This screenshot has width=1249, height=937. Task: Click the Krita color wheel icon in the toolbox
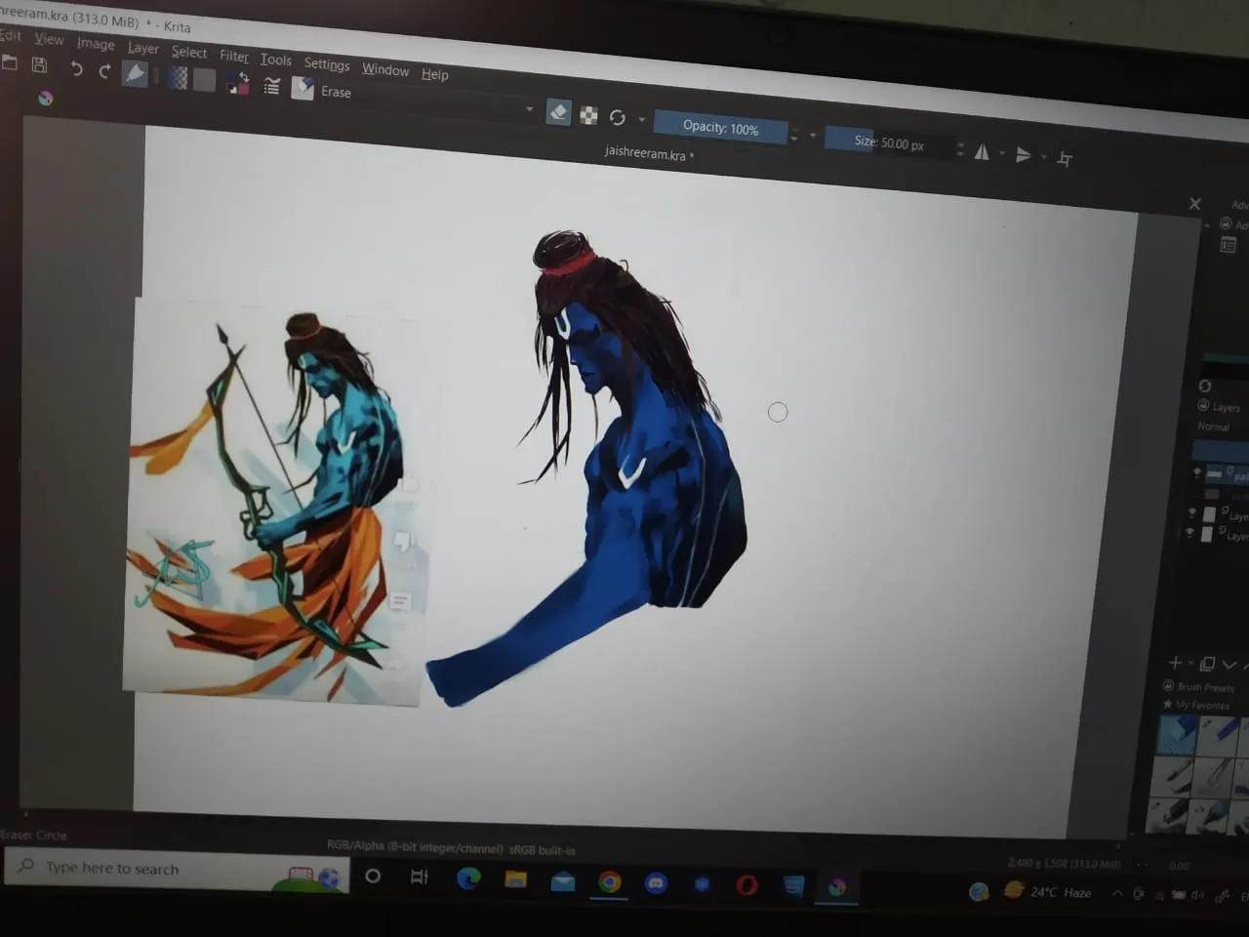click(45, 98)
